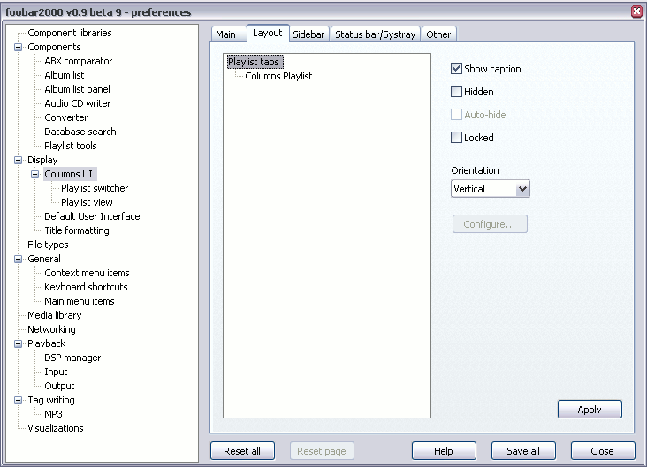This screenshot has width=647, height=467.
Task: Select the General tree label
Action: coord(43,259)
